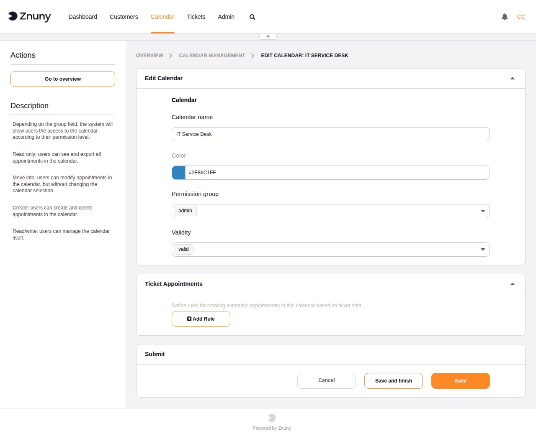Click the valid tag in Validity field
536x436 pixels.
tap(183, 249)
